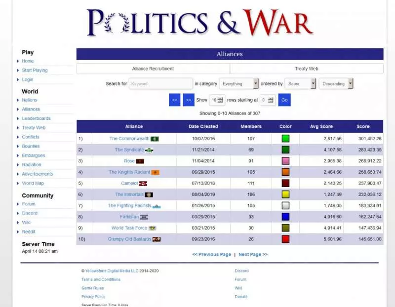Open the category dropdown set to Everything
The image size is (395, 307).
click(239, 83)
